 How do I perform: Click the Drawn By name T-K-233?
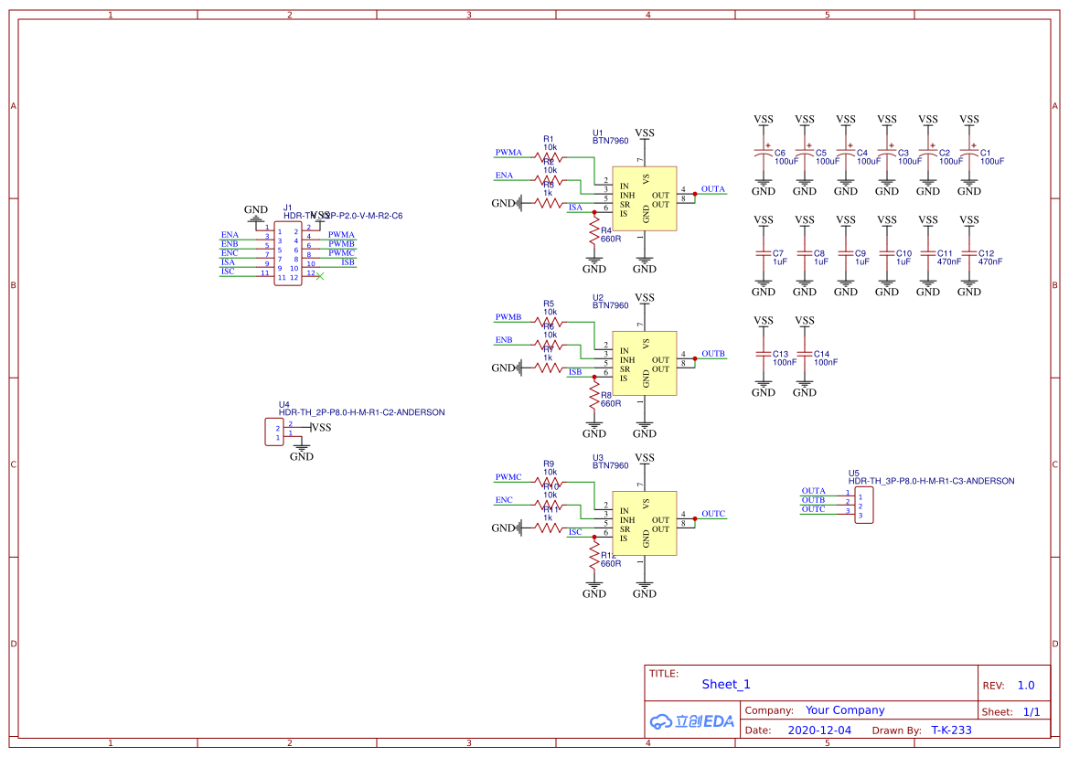(x=952, y=730)
